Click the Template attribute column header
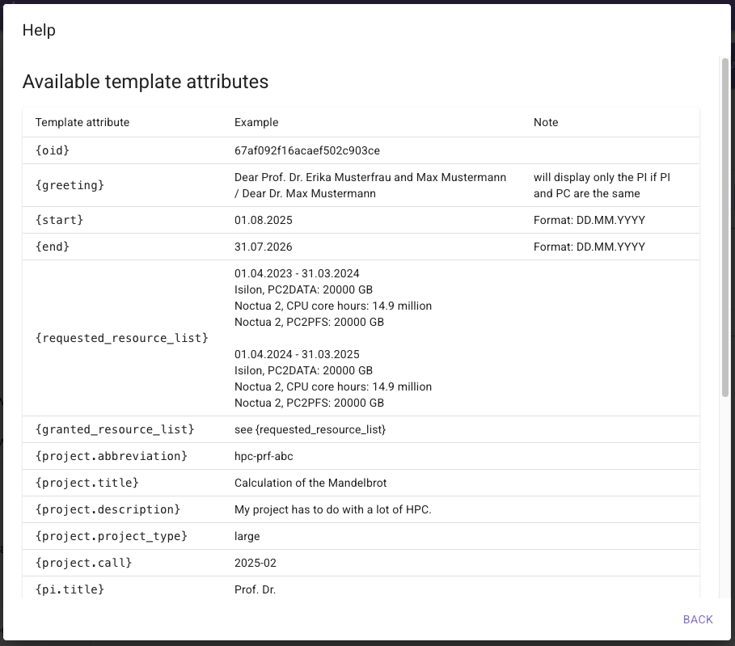 tap(82, 122)
